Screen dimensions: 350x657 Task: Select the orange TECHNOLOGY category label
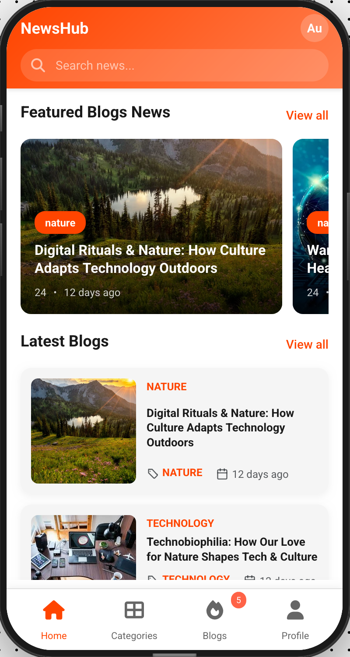[180, 523]
